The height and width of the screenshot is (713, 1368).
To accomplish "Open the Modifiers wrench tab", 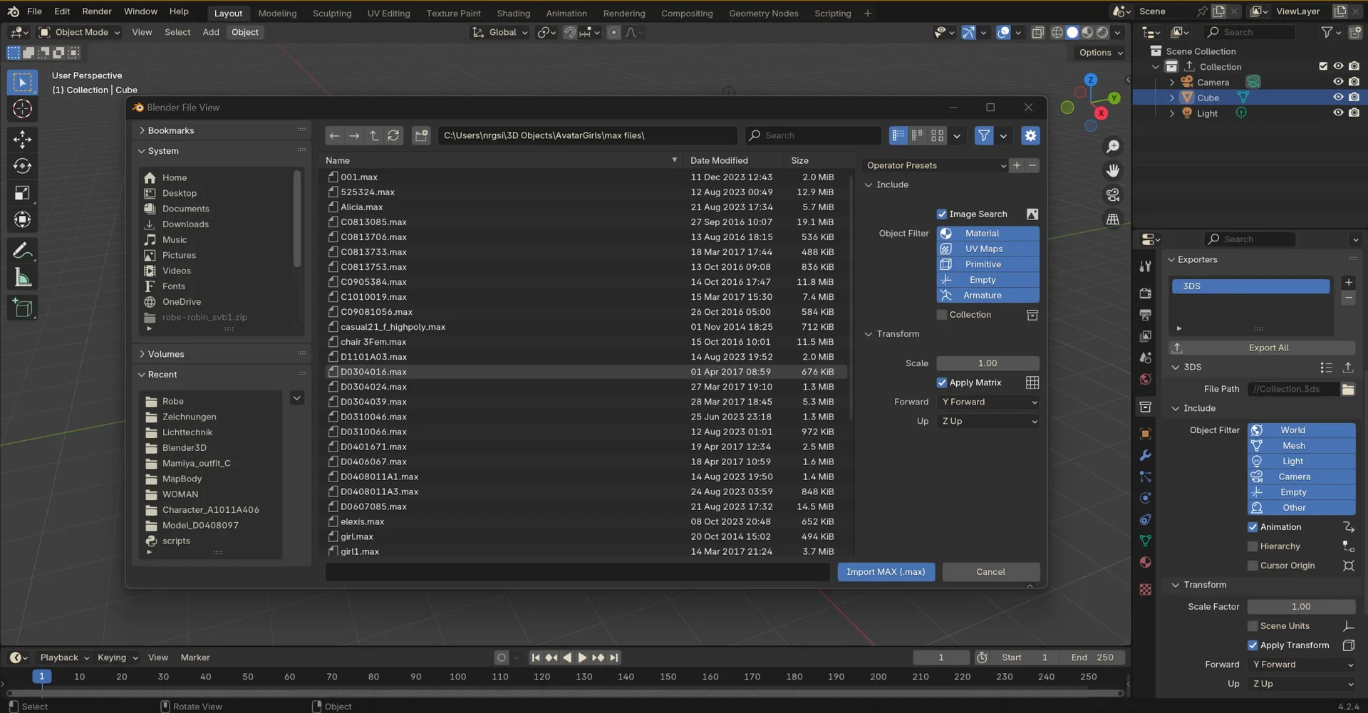I will pos(1145,455).
